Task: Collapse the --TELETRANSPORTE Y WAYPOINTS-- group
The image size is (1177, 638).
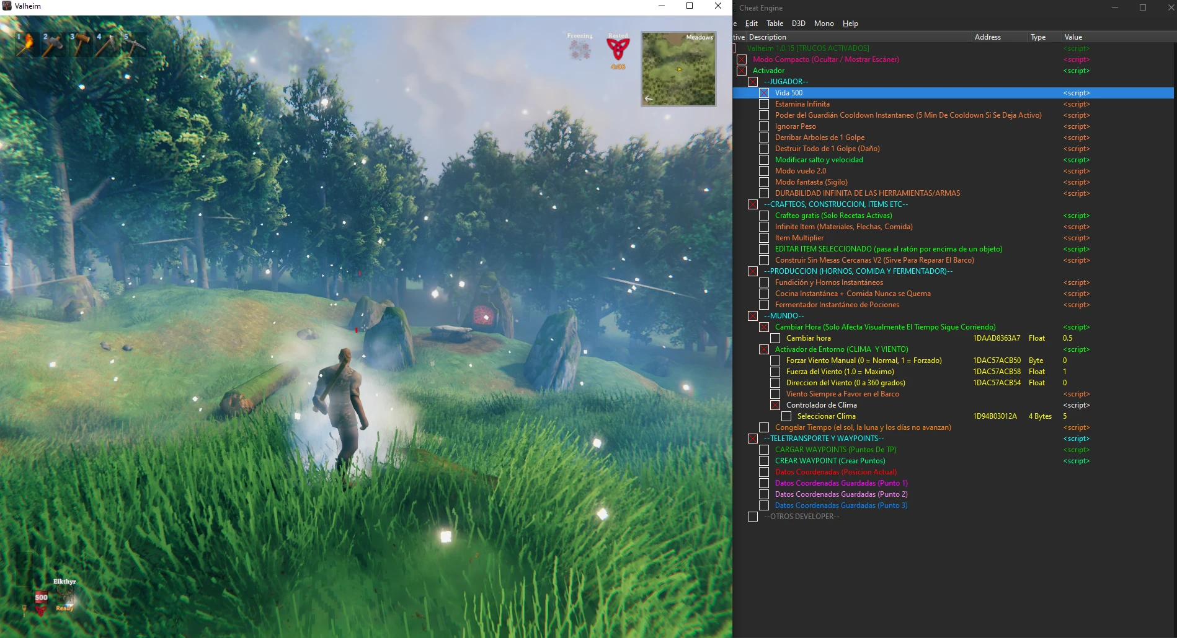Action: 753,439
